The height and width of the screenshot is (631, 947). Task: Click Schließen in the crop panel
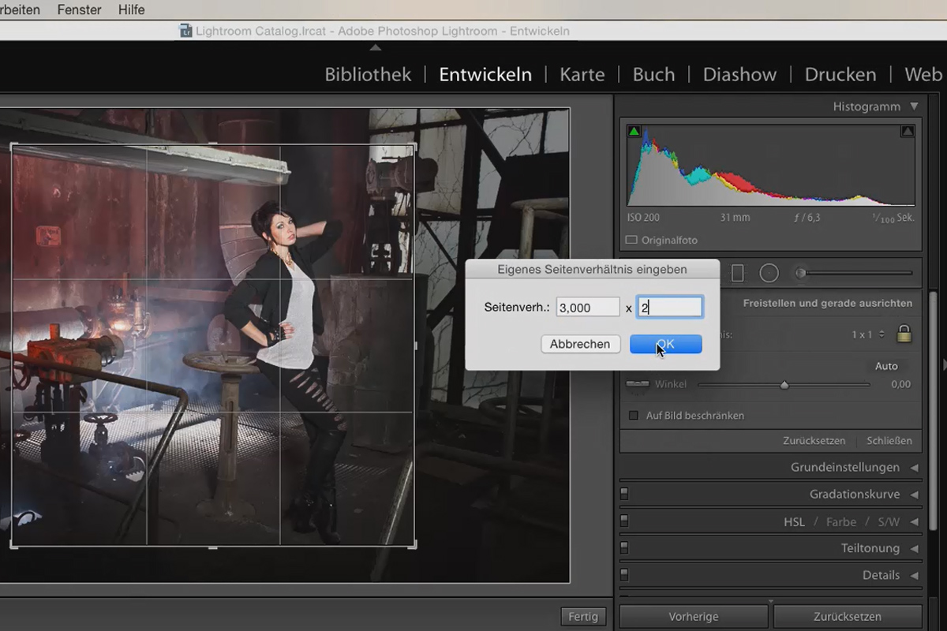tap(889, 441)
